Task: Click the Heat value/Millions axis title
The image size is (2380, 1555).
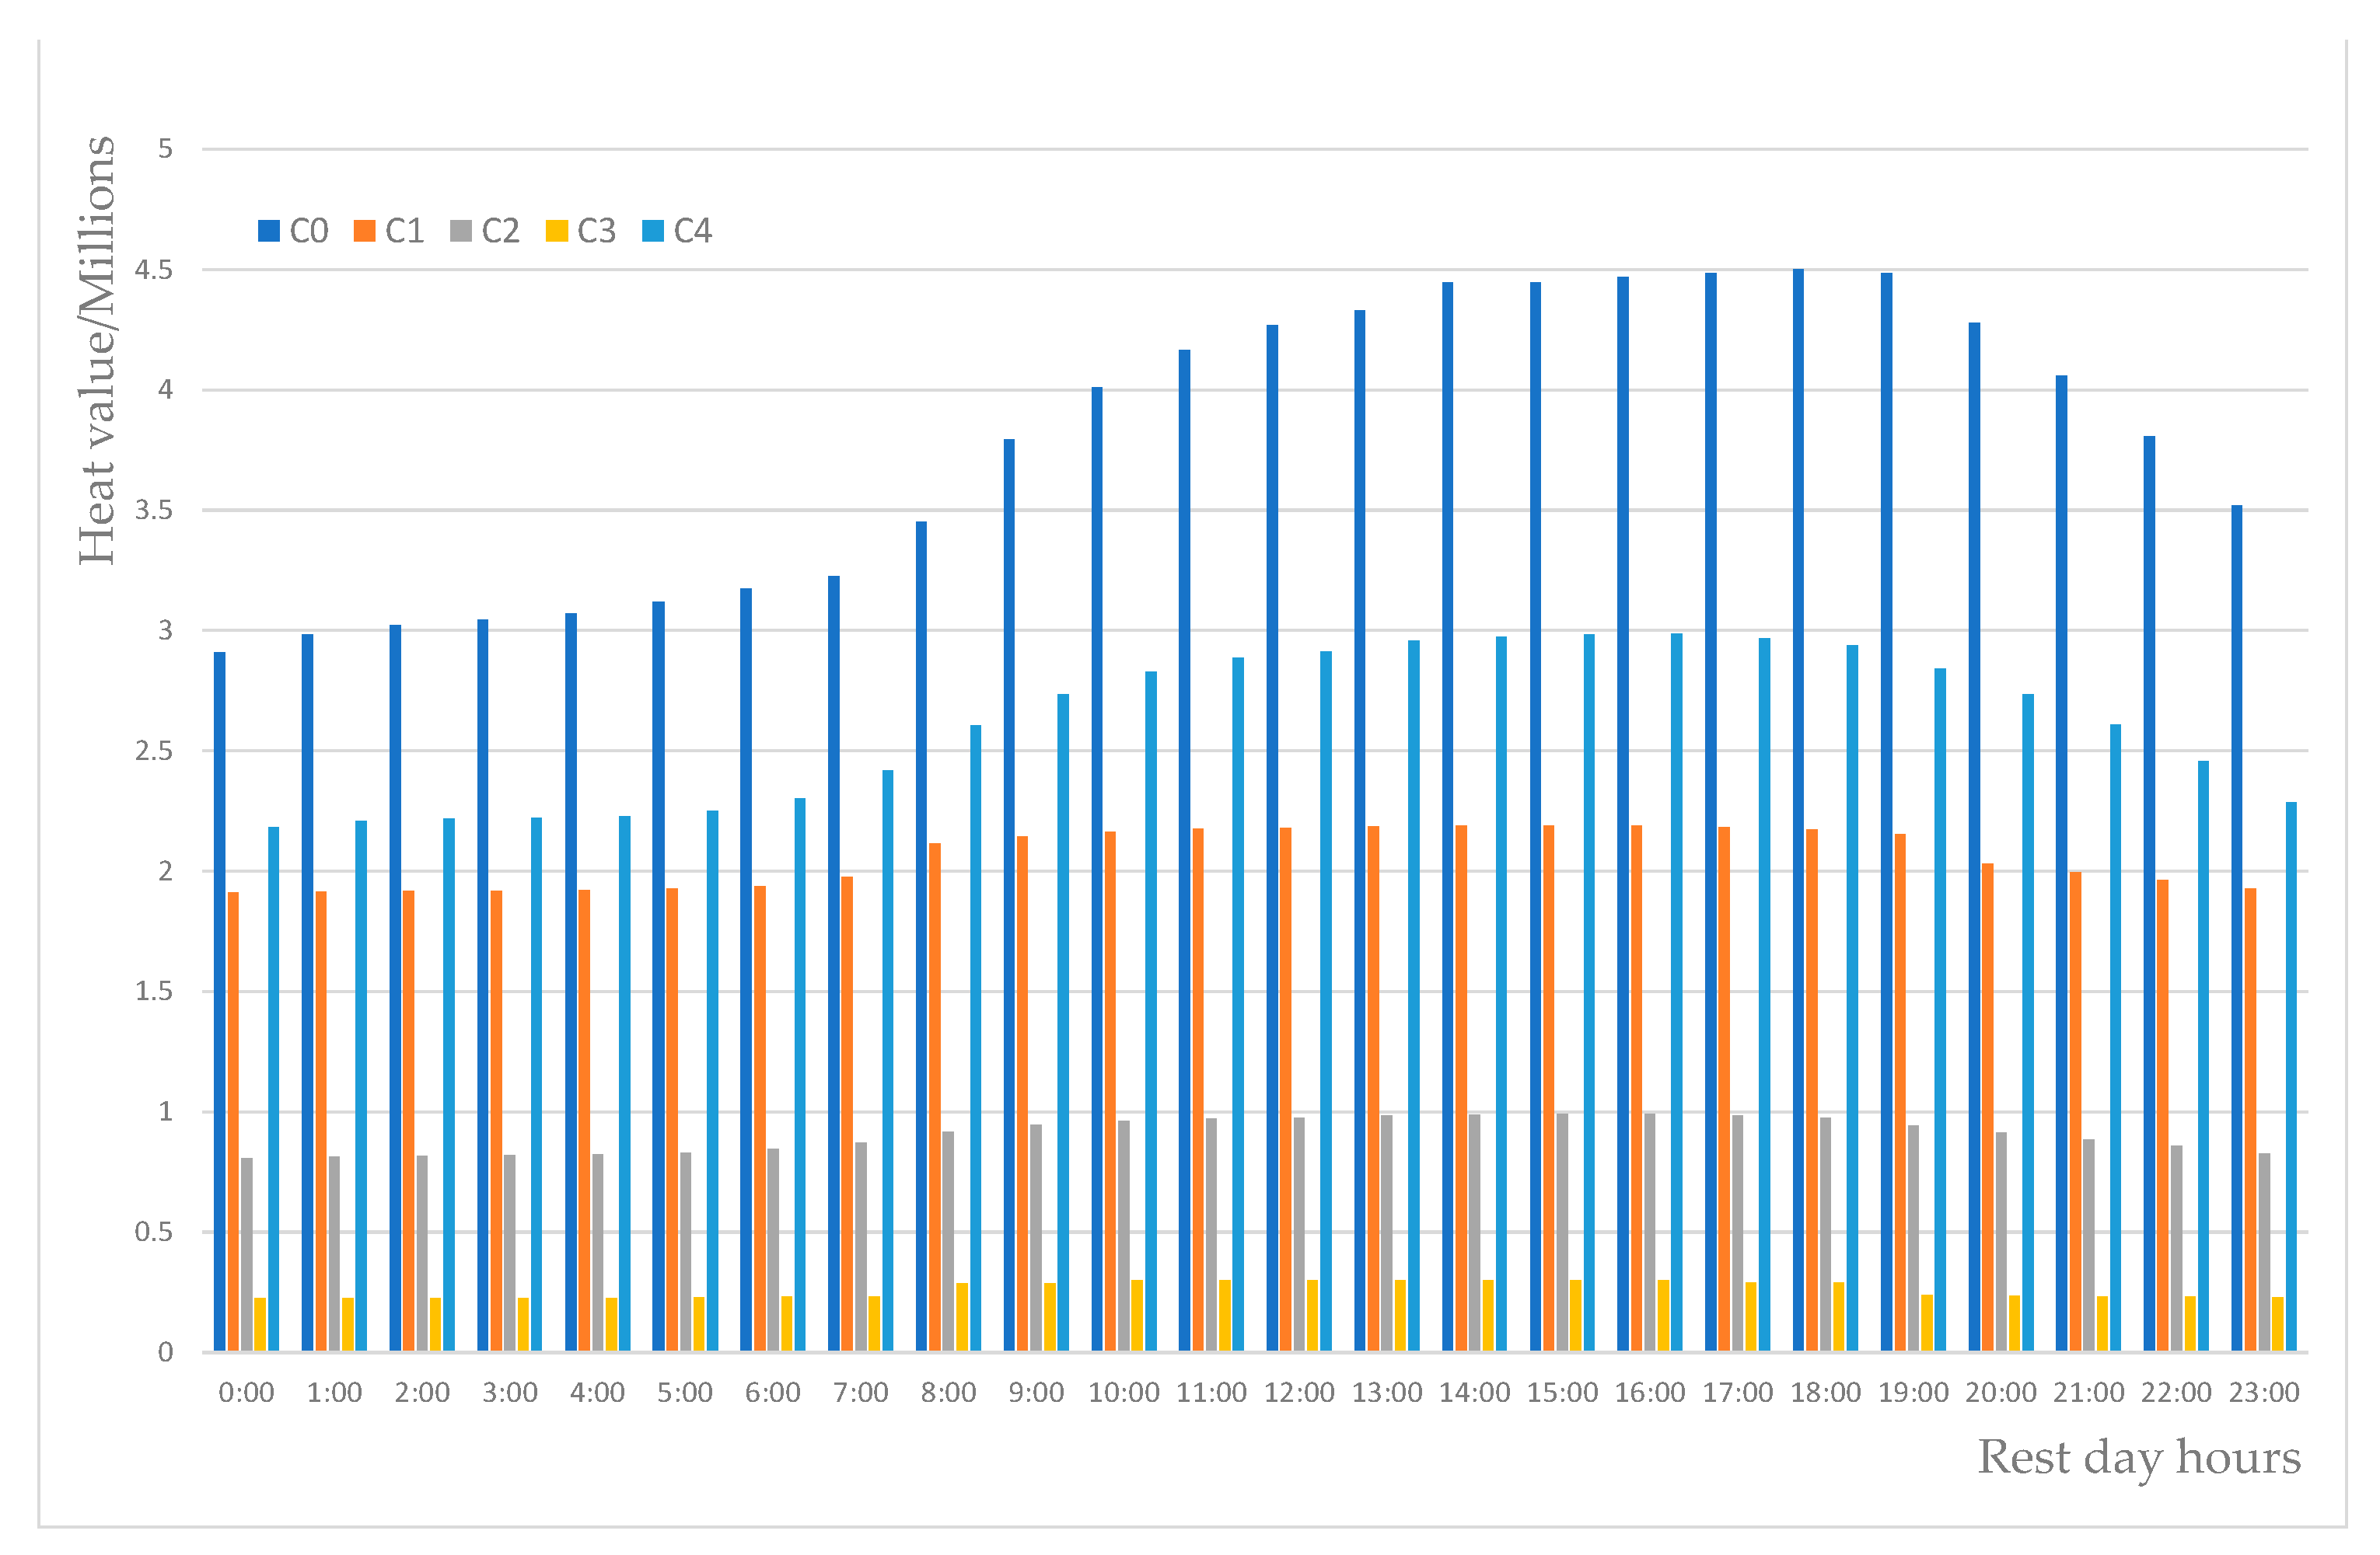Action: (x=97, y=350)
